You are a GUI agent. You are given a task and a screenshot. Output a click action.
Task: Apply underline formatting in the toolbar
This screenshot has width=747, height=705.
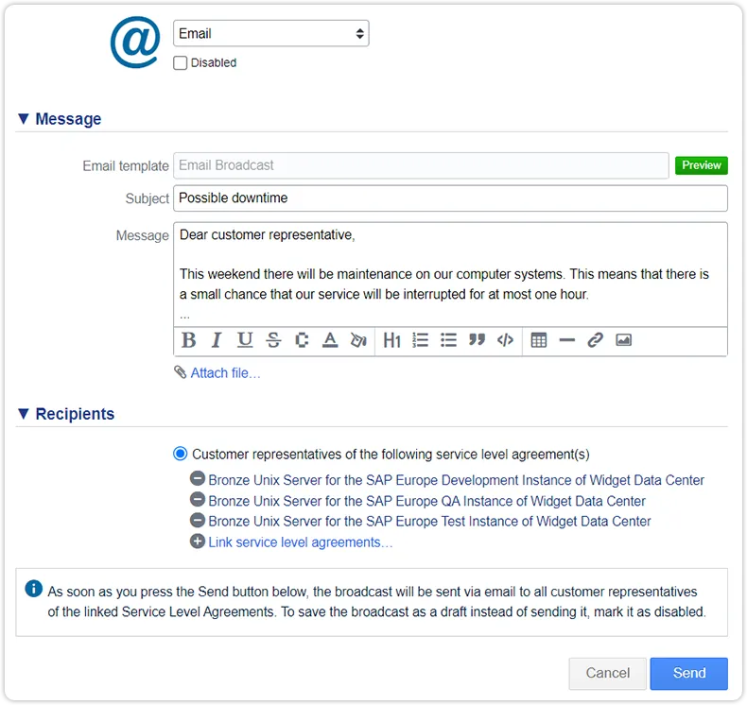pyautogui.click(x=245, y=340)
